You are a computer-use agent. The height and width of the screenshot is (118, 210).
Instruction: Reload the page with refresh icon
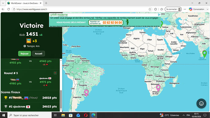click(x=9, y=9)
